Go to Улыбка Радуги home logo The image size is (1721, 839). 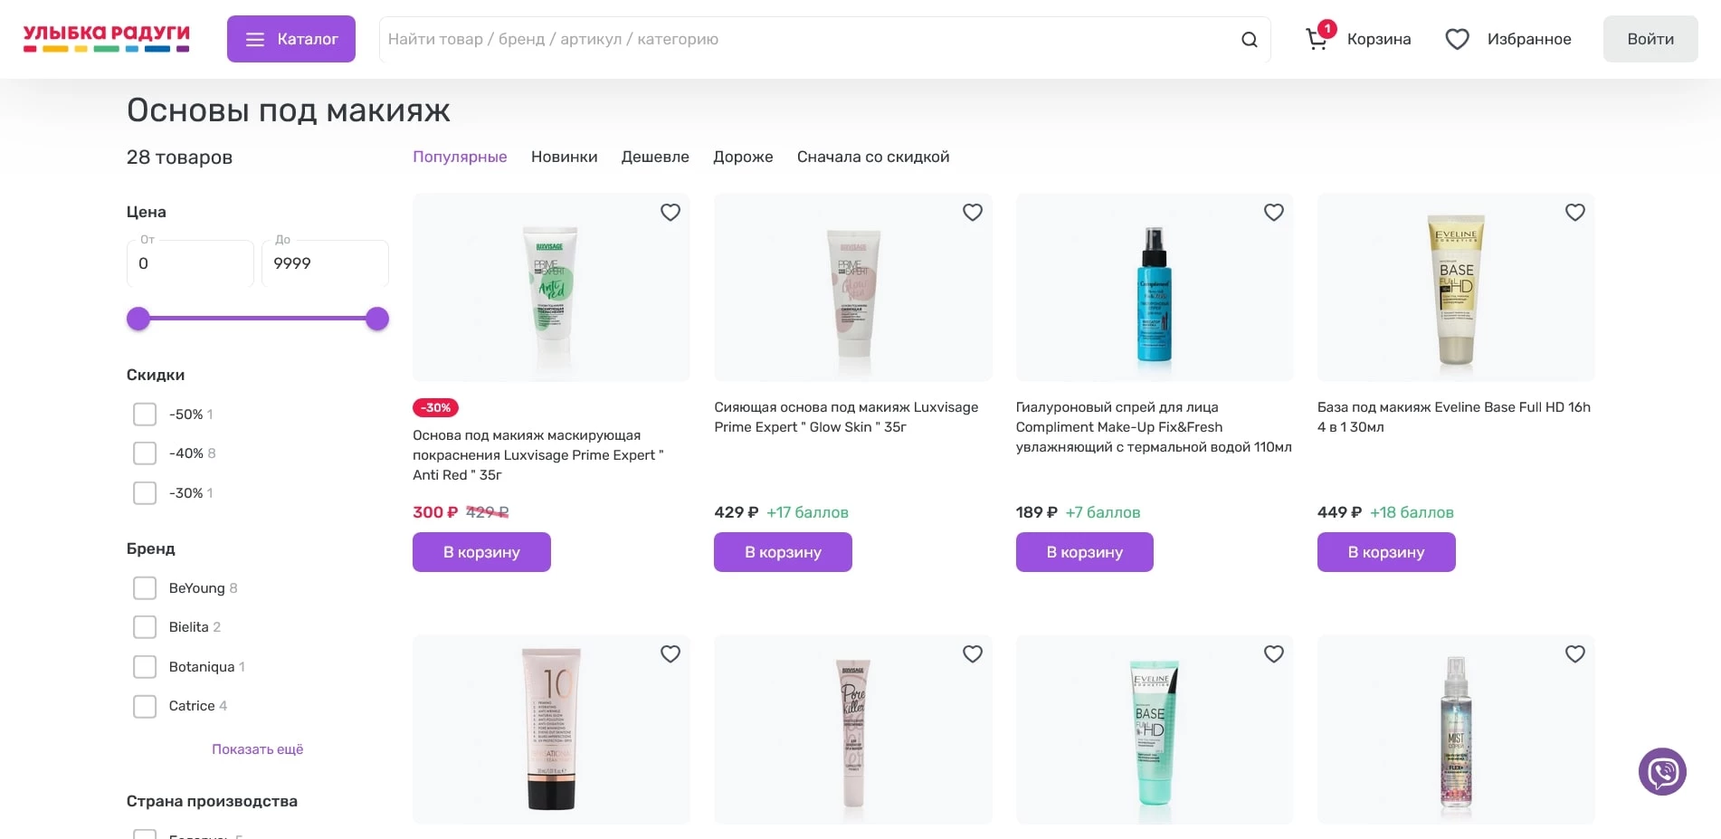[x=106, y=38]
